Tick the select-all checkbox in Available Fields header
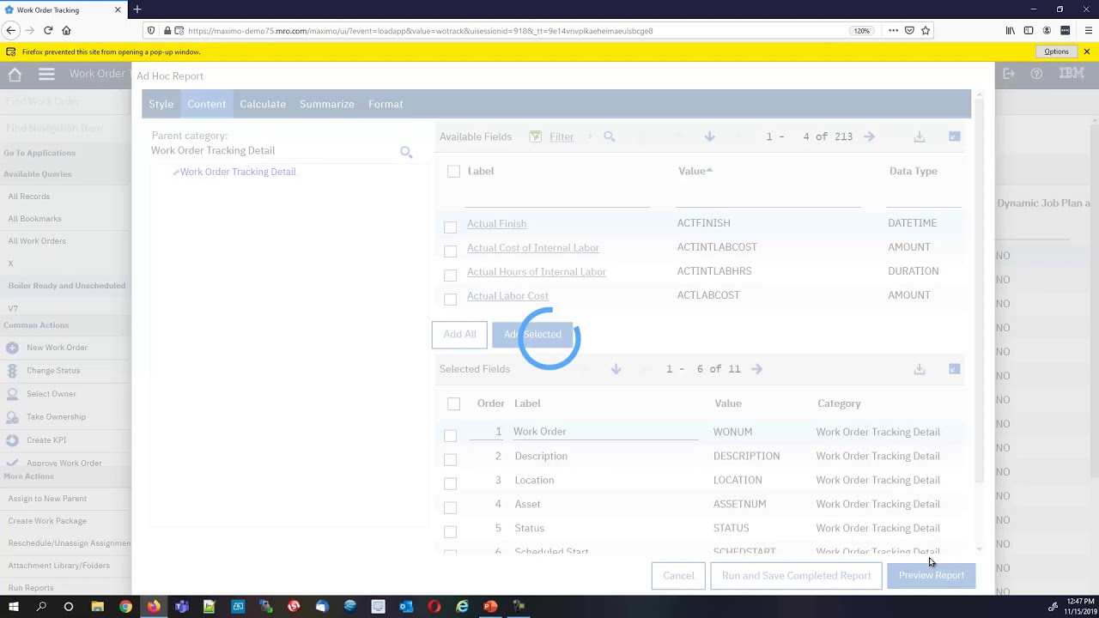1099x618 pixels. [x=453, y=172]
